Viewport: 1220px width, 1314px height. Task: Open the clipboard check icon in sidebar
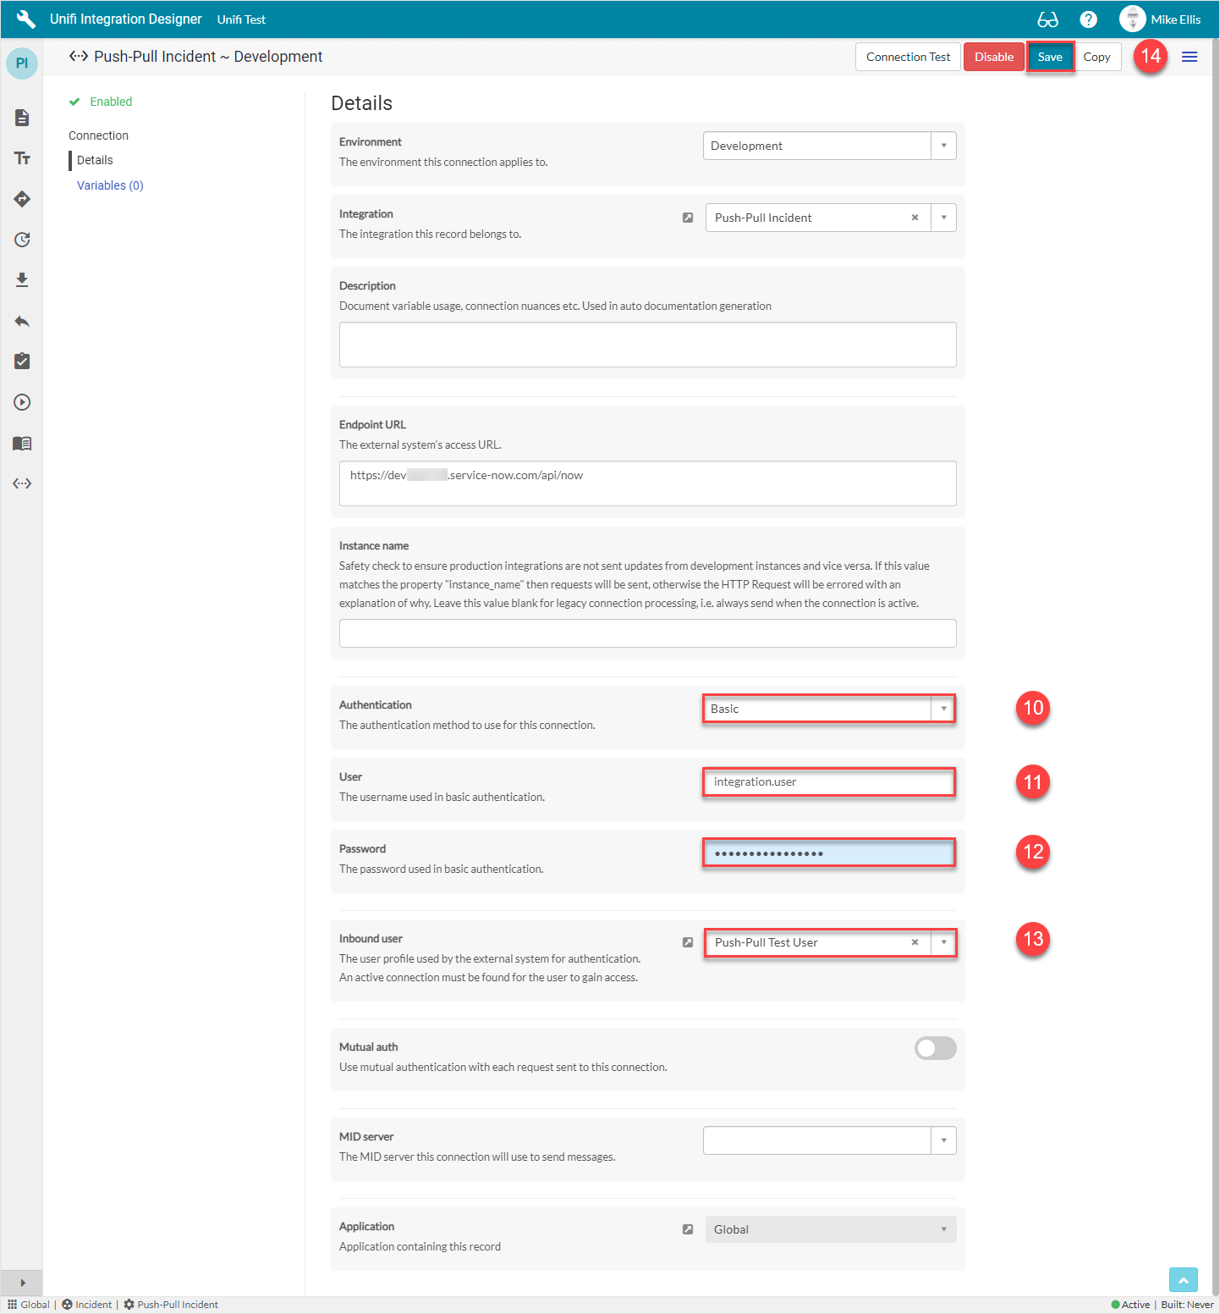[22, 362]
